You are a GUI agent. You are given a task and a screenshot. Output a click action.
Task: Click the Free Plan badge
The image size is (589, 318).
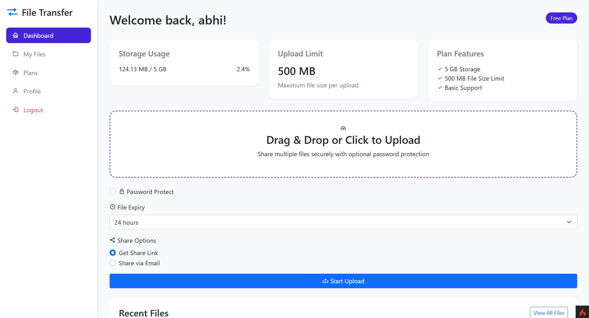[561, 18]
